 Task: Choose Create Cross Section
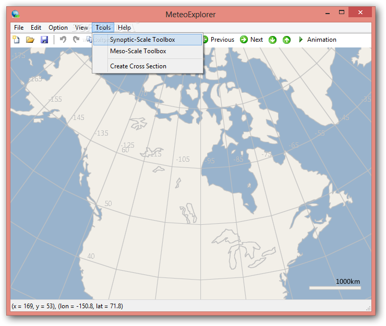tap(148, 66)
